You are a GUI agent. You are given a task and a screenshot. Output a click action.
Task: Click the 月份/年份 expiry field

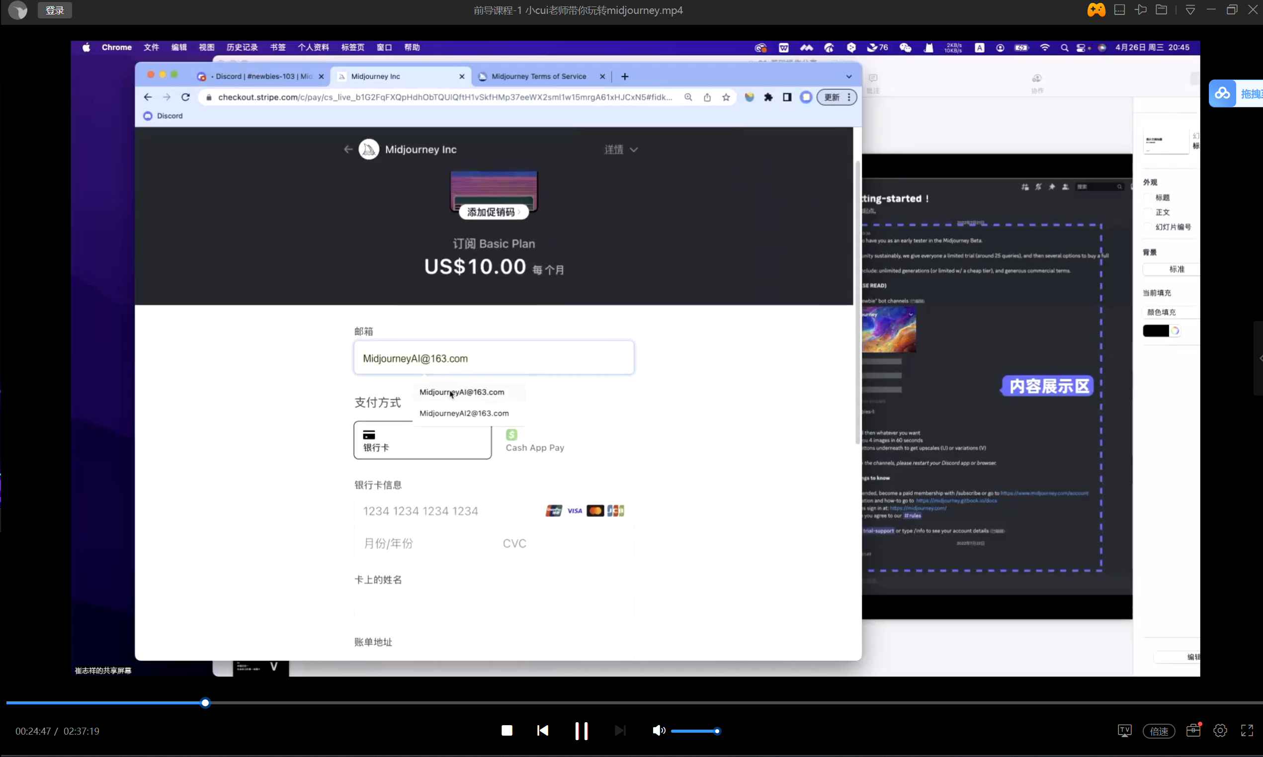pyautogui.click(x=423, y=544)
